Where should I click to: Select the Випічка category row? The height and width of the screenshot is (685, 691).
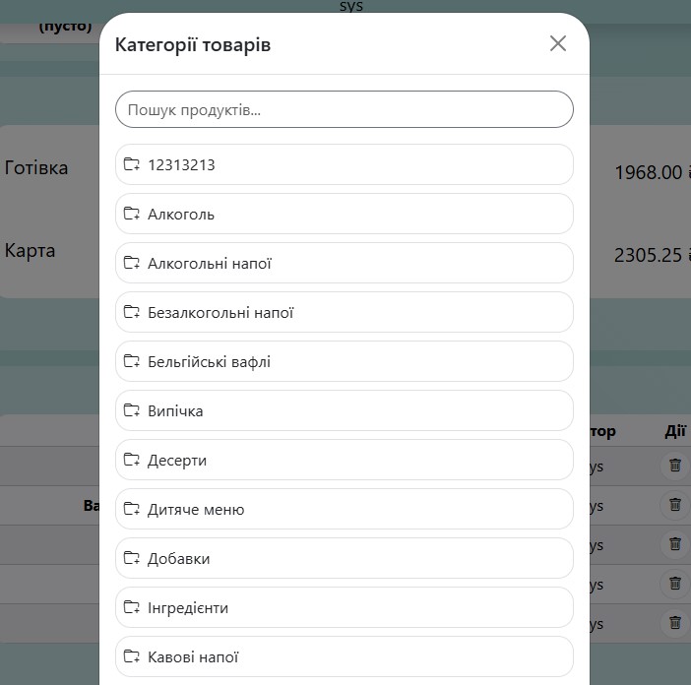(x=345, y=410)
